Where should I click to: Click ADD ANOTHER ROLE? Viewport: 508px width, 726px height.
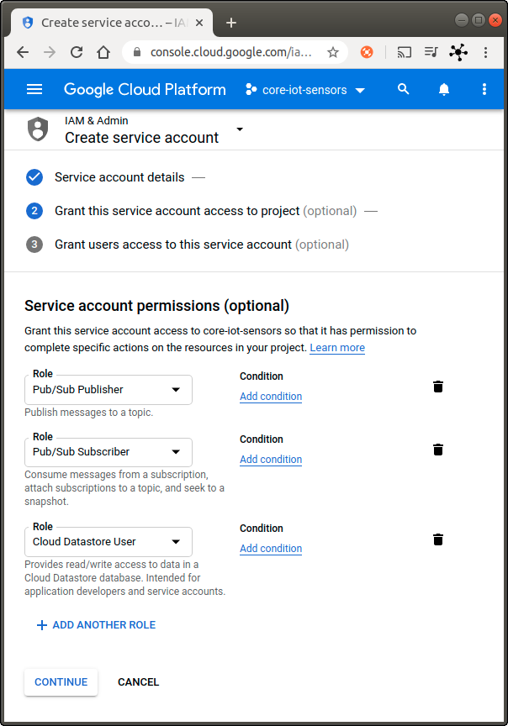pos(96,625)
